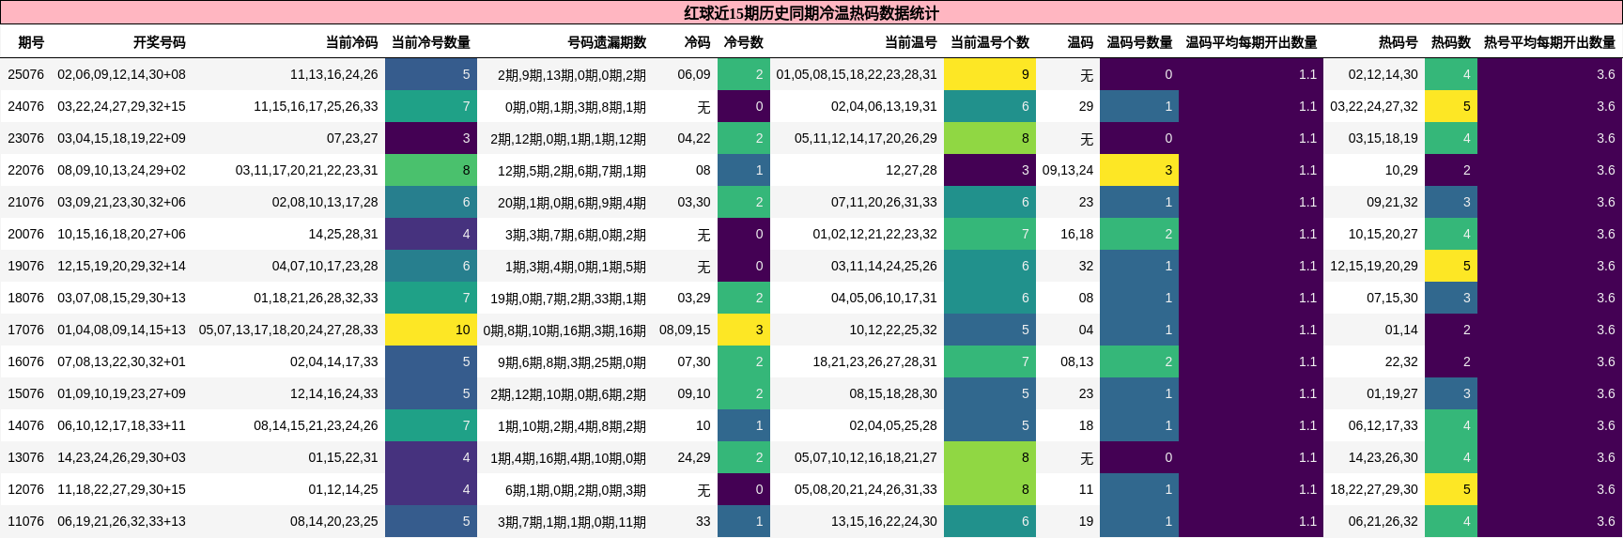
Task: Click winning numbers 14,23,24,26,29,30+03
Action: tap(121, 457)
